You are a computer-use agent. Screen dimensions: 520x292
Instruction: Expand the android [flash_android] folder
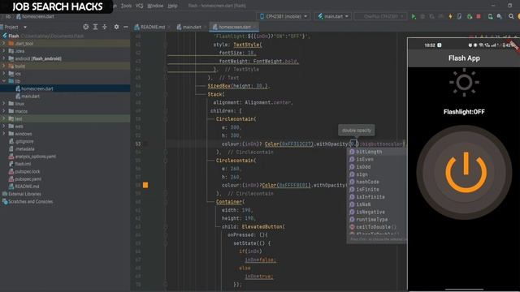(3, 58)
